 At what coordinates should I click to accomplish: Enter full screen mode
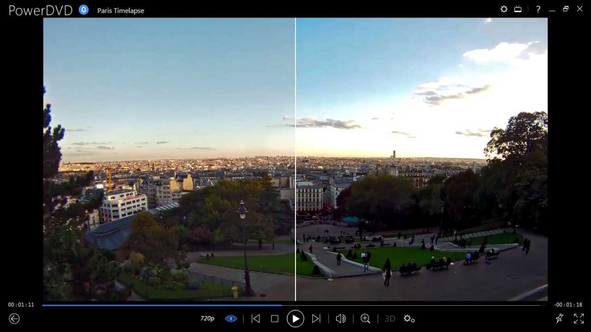(579, 318)
